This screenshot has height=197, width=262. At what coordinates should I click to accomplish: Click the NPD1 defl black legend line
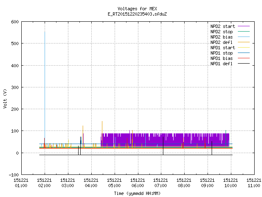point(244,64)
